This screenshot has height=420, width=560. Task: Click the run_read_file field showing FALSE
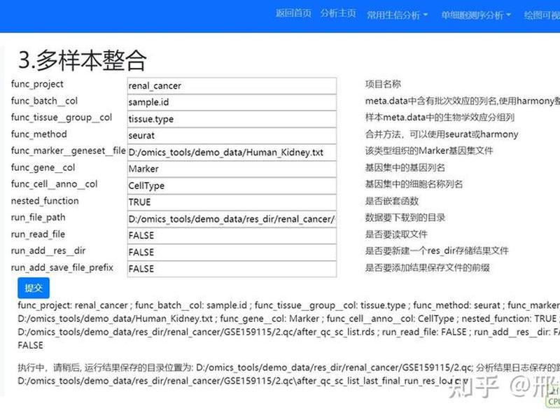tap(232, 236)
